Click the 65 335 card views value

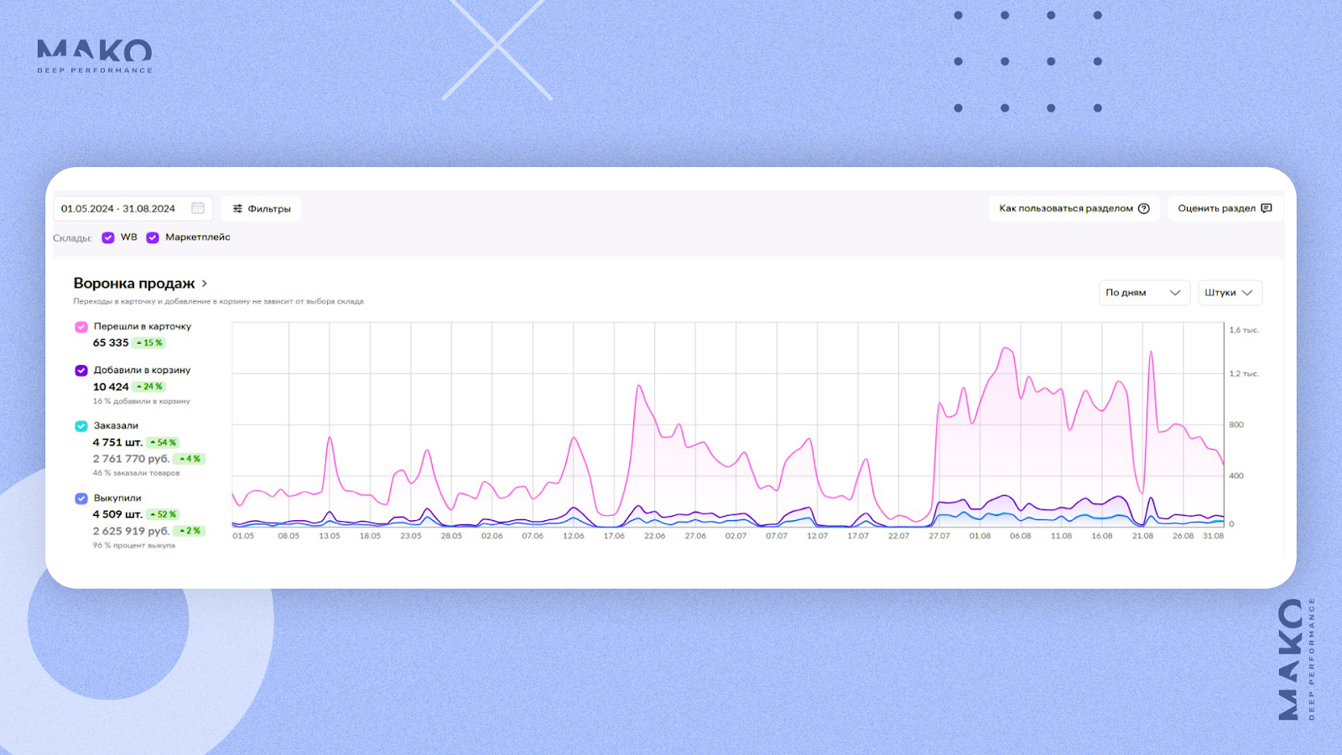[x=111, y=343]
